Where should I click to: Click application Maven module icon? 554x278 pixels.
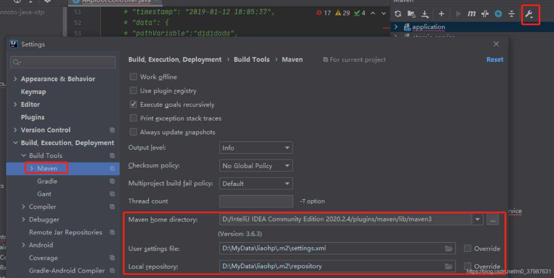pyautogui.click(x=407, y=27)
